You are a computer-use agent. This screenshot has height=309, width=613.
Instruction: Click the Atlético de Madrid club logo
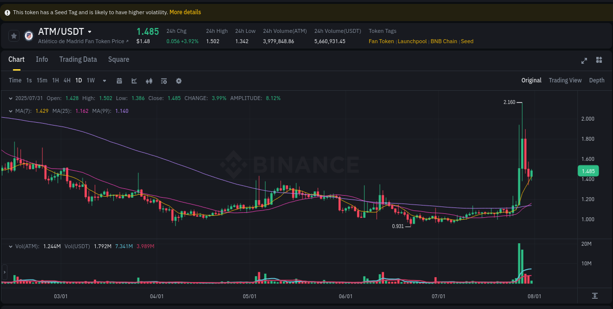(x=28, y=35)
